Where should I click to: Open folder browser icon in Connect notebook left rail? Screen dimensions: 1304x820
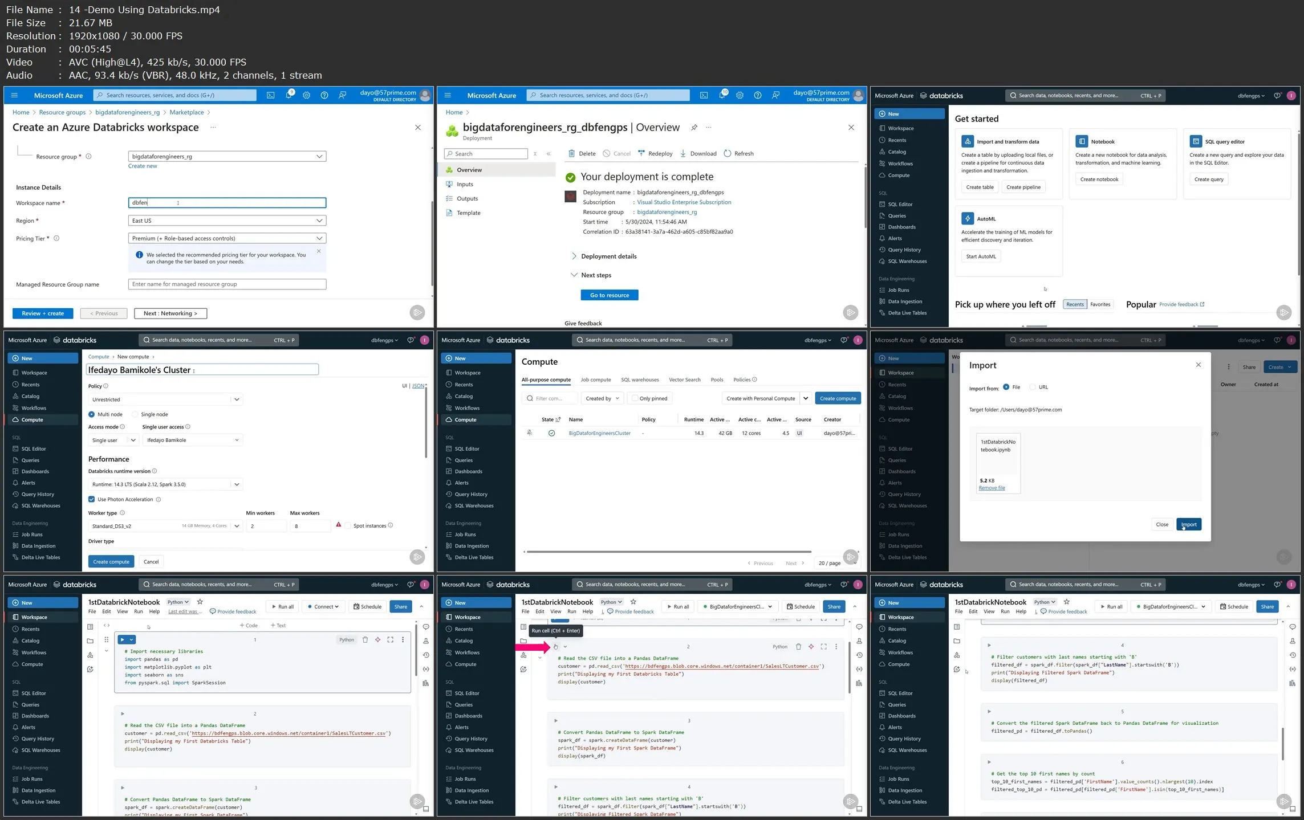pos(90,641)
